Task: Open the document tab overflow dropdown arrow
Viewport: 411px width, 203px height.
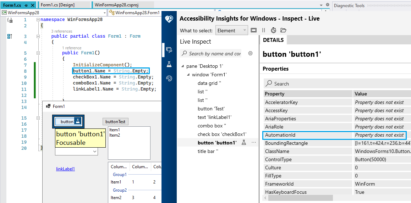Action: (322, 5)
